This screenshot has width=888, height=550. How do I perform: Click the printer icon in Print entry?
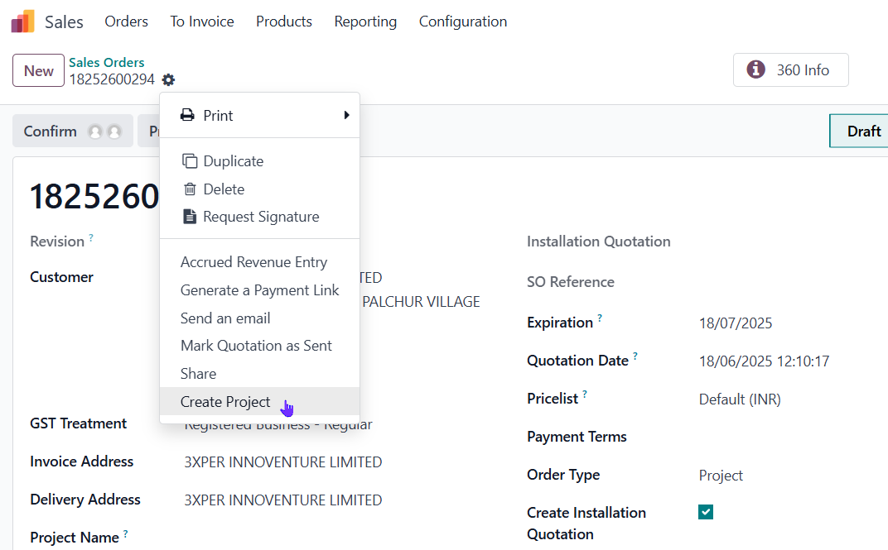(x=187, y=115)
